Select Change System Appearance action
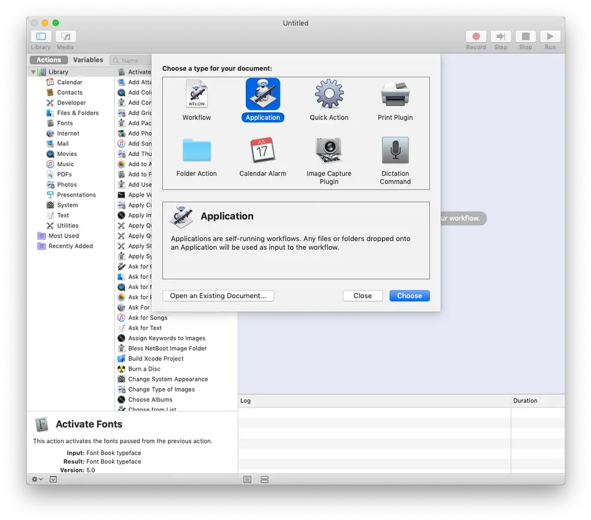The image size is (591, 520). (168, 379)
